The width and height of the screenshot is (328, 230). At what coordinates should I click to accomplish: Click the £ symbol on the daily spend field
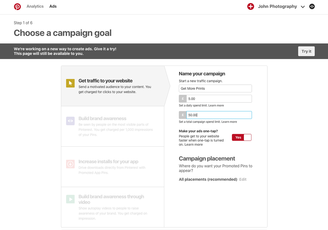coord(183,99)
